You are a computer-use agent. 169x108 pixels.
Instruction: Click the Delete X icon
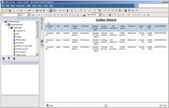point(25,10)
